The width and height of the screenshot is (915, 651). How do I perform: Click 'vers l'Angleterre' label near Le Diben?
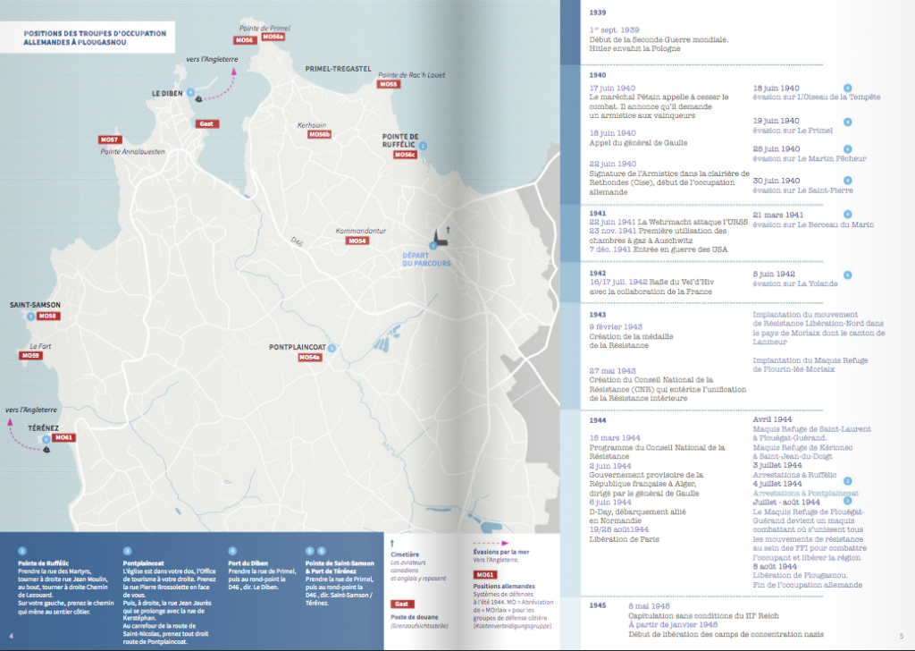tap(212, 59)
